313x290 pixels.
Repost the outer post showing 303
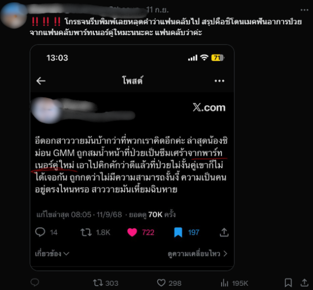point(106,283)
